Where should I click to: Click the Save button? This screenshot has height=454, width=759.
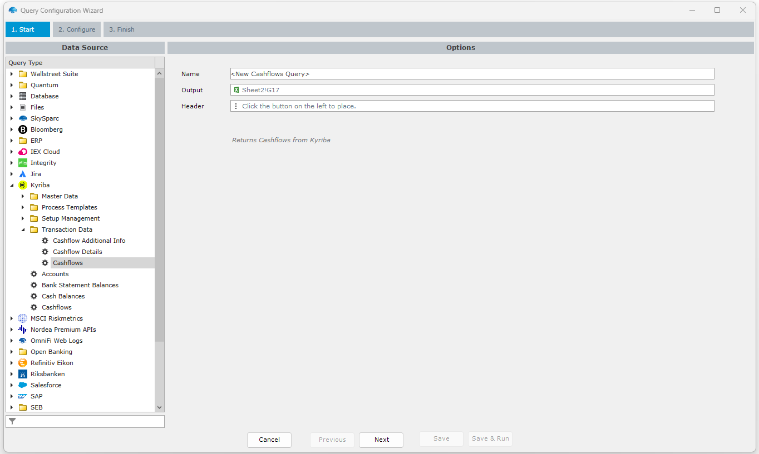pyautogui.click(x=441, y=439)
